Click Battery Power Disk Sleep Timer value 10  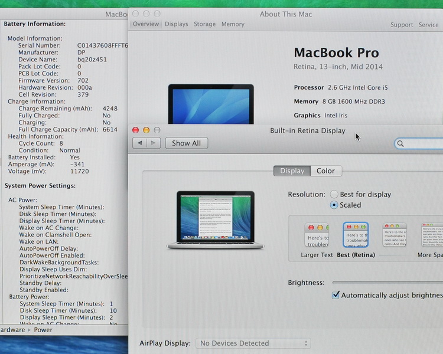pos(113,310)
